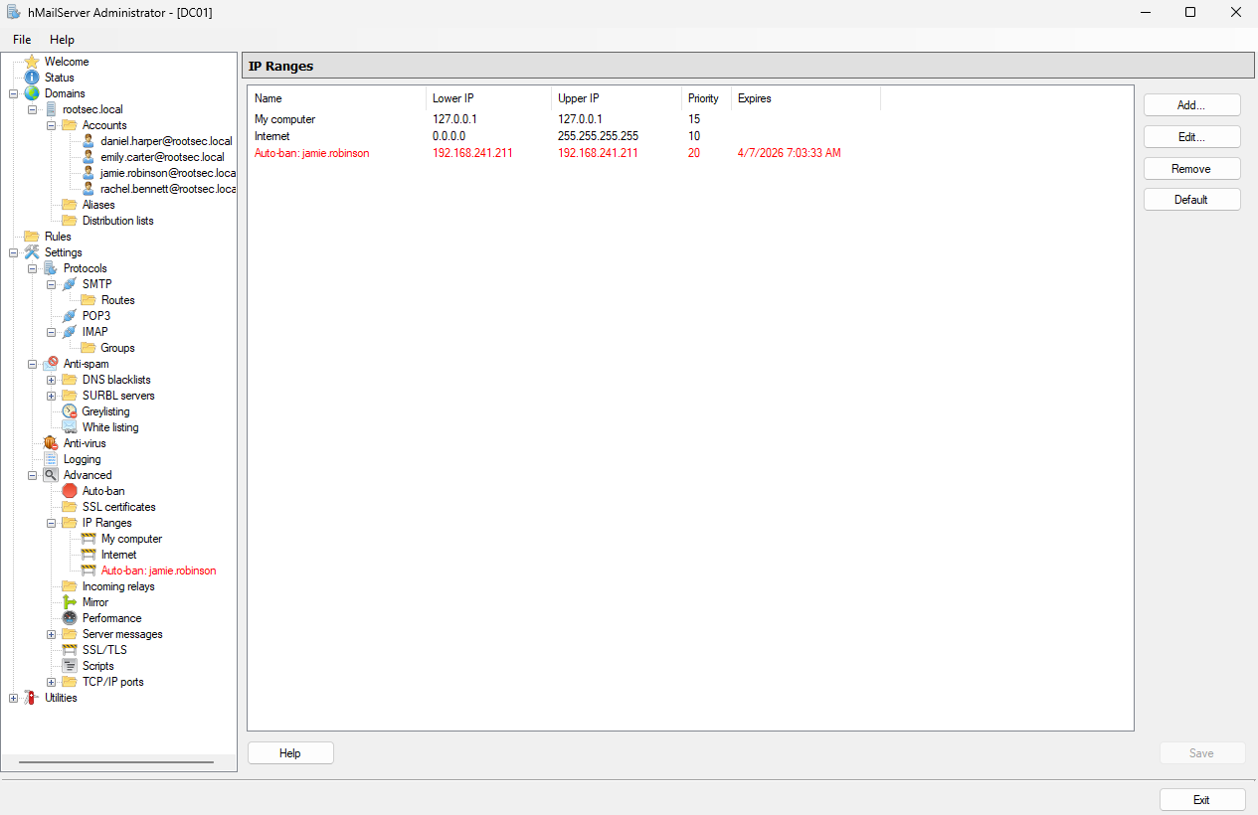
Task: Click the Expires column header
Action: [x=807, y=98]
